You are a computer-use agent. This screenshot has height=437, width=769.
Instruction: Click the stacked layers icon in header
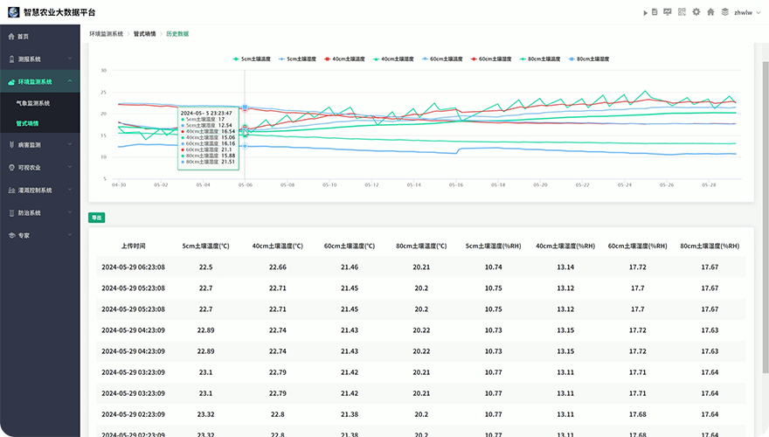click(x=724, y=11)
